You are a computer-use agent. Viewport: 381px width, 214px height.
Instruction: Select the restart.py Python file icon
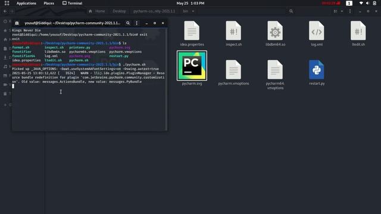(317, 70)
